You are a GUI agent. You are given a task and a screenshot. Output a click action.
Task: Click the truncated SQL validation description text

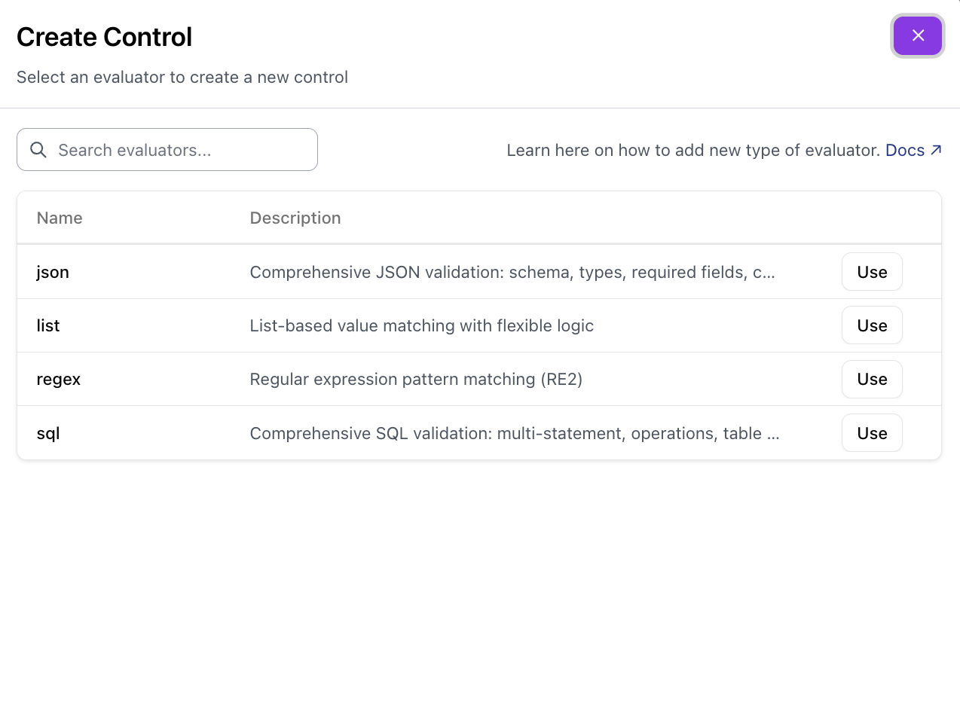click(515, 433)
